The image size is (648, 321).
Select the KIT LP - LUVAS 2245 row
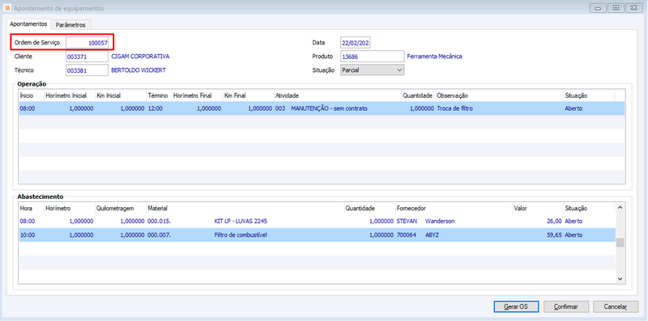(x=317, y=222)
